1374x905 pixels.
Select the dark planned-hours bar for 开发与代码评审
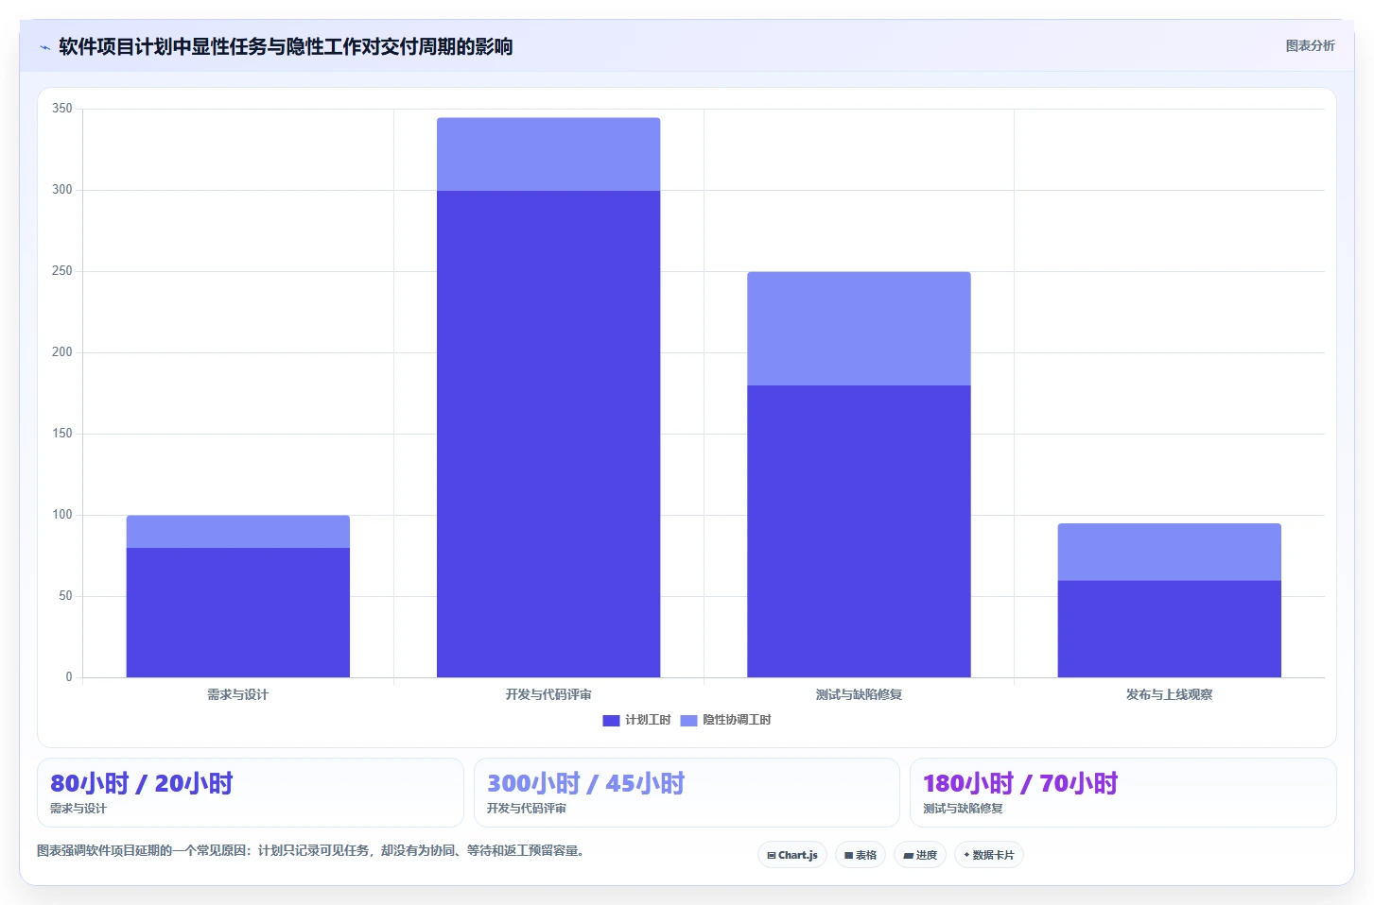548,434
